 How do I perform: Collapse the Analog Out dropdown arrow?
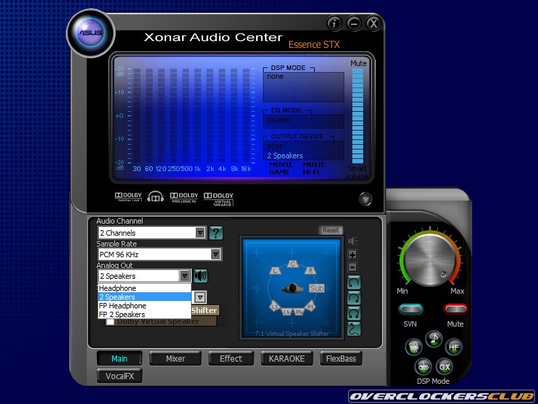pyautogui.click(x=184, y=276)
